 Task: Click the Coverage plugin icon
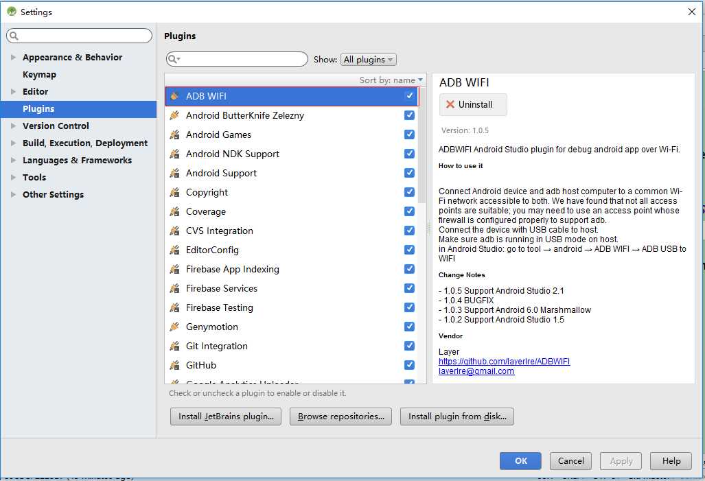coord(174,211)
